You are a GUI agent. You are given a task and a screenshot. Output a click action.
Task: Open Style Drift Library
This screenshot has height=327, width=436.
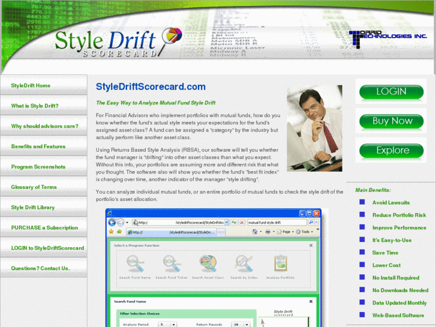tap(44, 207)
